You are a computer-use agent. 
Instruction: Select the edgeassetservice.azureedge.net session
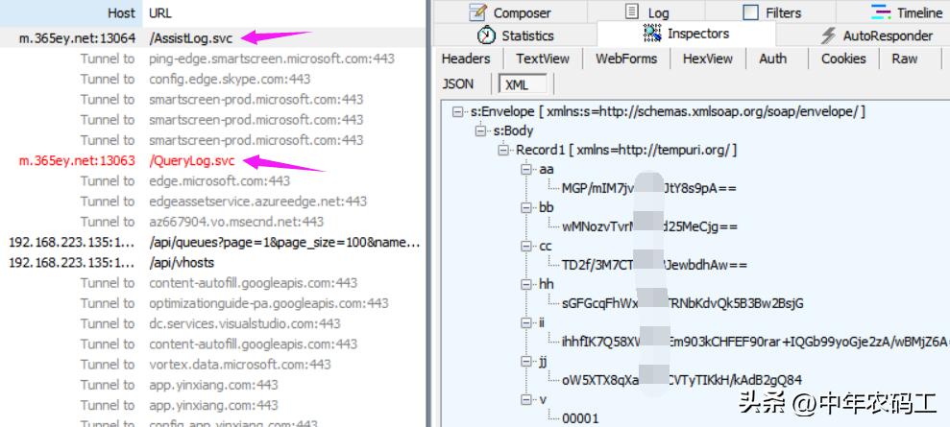[x=212, y=202]
